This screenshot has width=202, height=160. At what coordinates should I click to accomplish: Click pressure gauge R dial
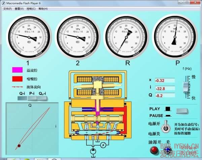(128, 37)
